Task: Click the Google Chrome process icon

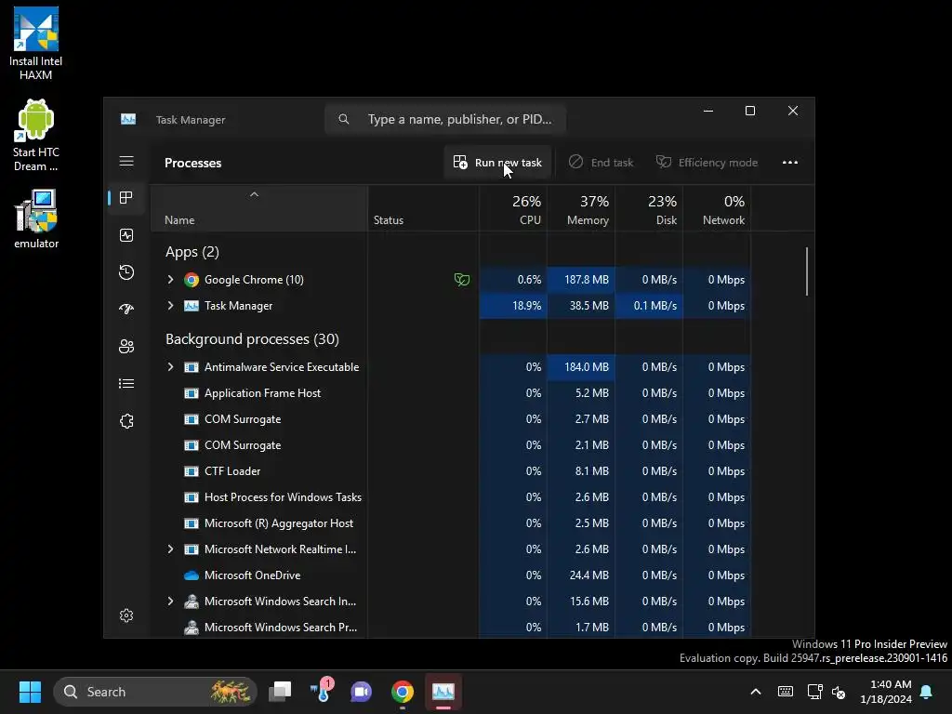Action: [x=192, y=280]
